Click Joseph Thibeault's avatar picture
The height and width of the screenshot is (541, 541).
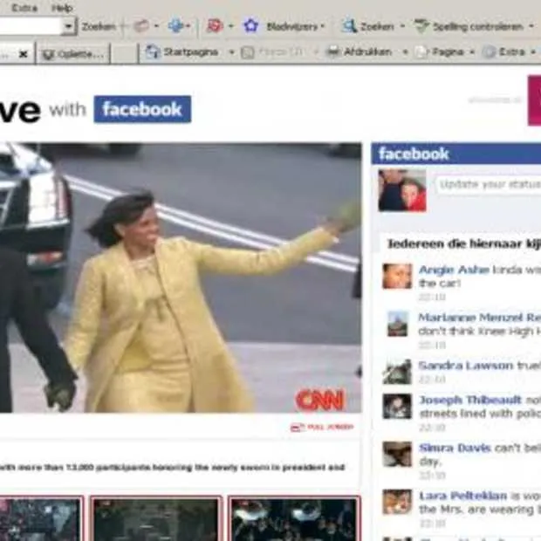(x=397, y=406)
